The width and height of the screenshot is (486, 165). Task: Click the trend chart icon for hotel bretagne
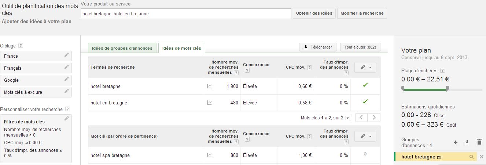pos(209,87)
